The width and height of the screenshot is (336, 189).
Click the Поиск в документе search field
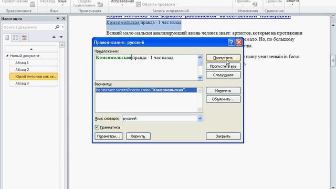[28, 27]
